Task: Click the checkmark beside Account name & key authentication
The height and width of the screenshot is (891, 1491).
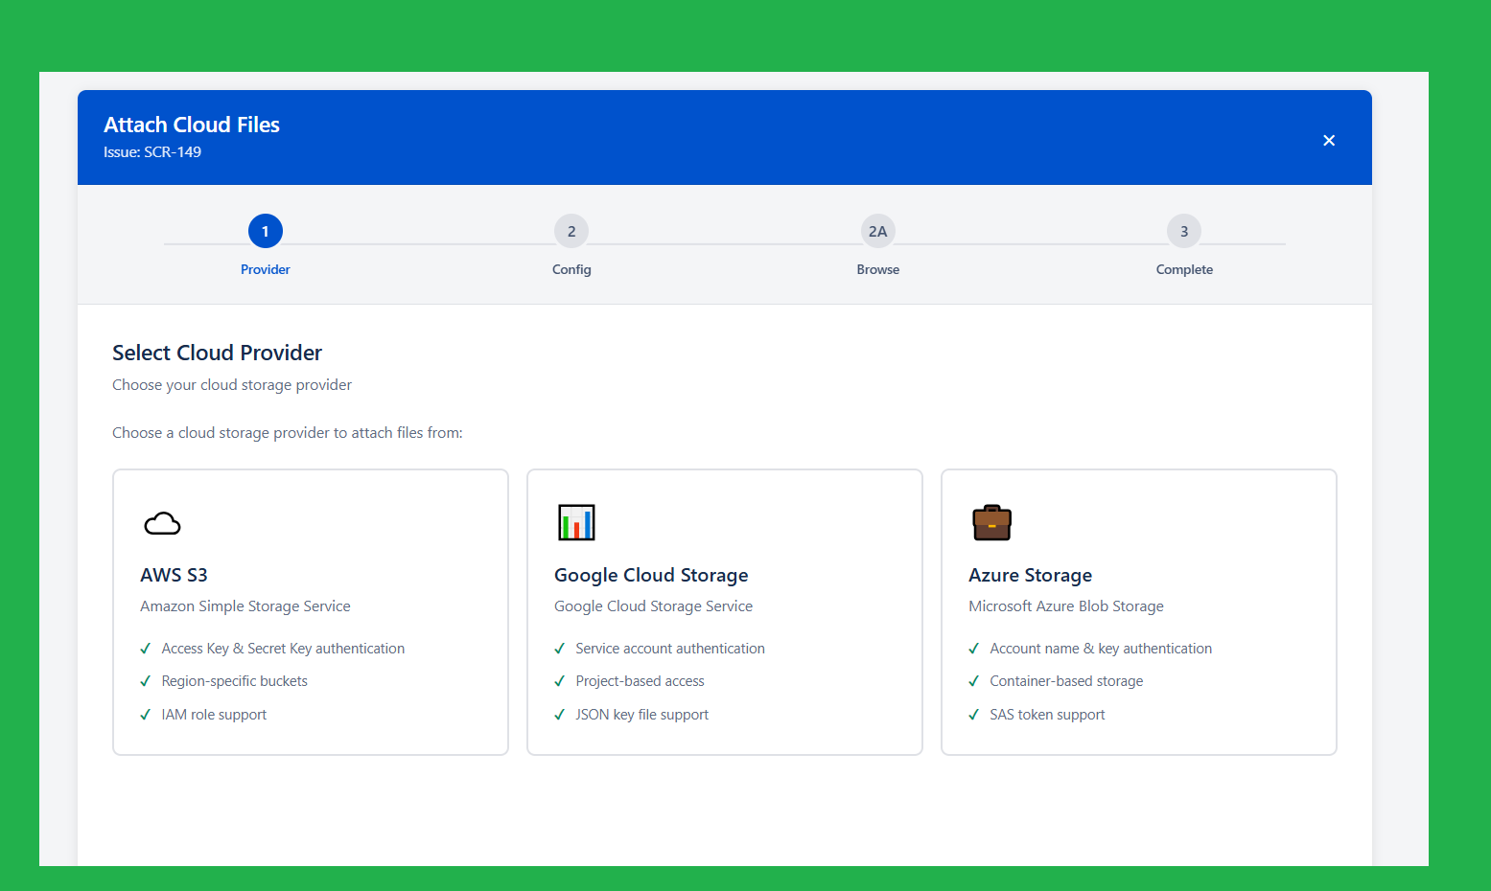Action: pyautogui.click(x=974, y=649)
